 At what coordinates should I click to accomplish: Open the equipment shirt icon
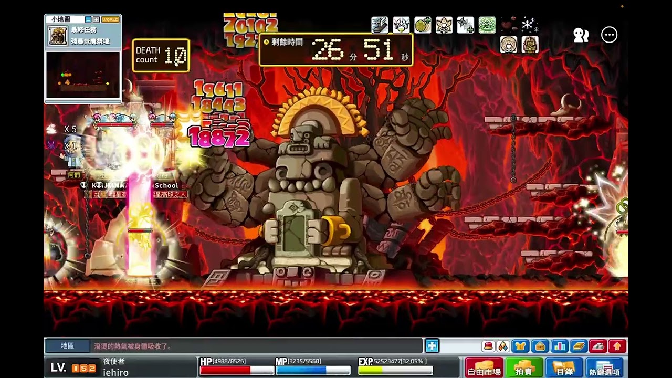pos(520,346)
